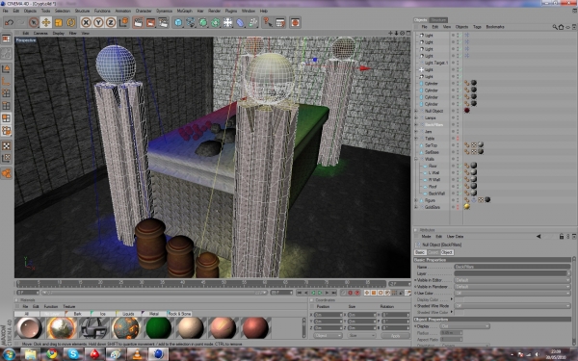Viewport: 578px width, 361px height.
Task: Open the deformer objects icon
Action: click(240, 22)
